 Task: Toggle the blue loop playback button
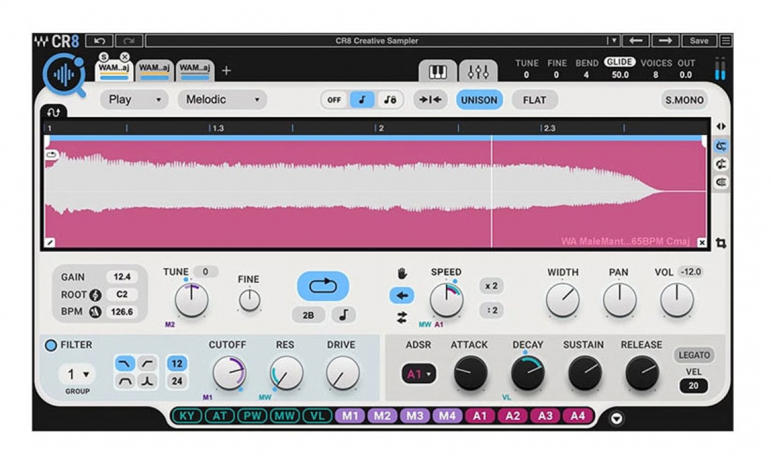323,286
